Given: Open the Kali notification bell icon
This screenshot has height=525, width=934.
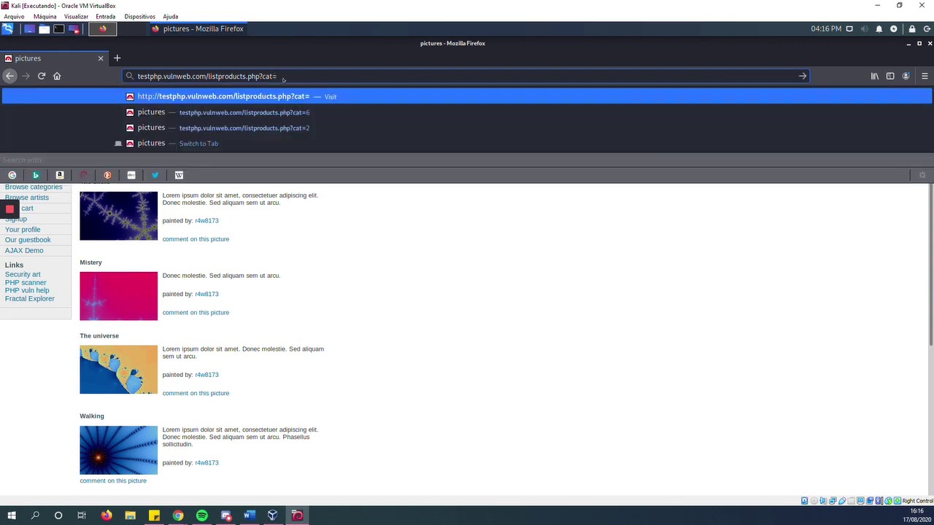Looking at the screenshot, I should (x=879, y=29).
